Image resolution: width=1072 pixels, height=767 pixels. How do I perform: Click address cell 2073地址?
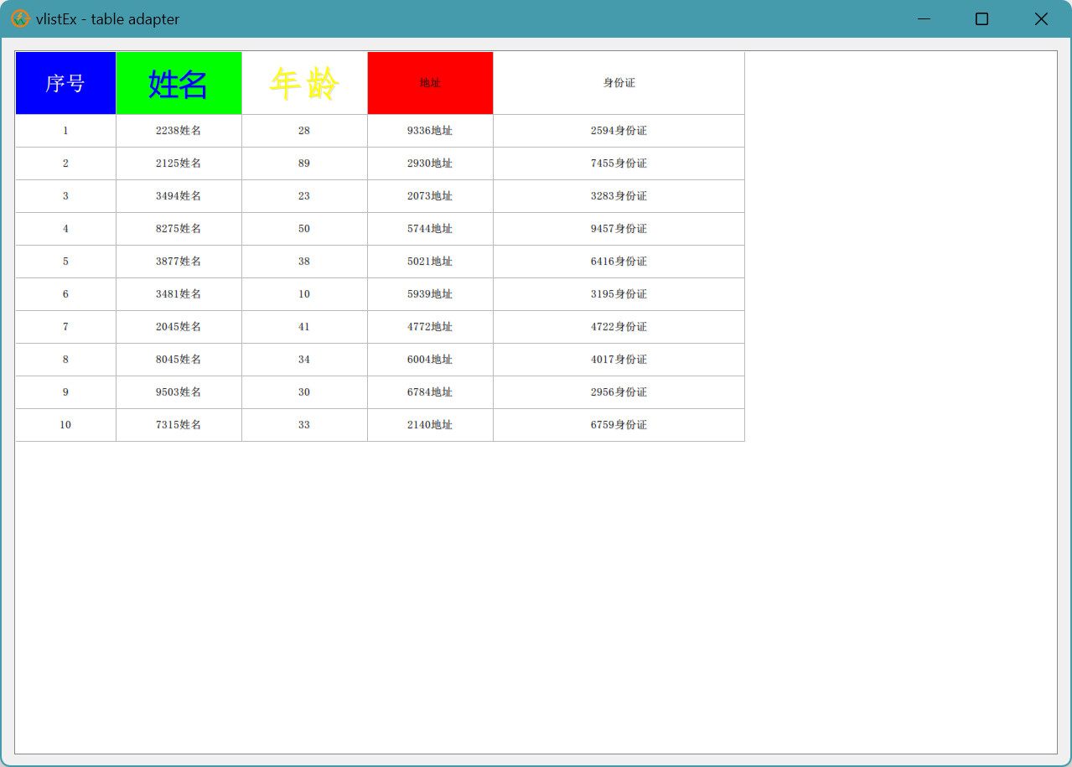[x=430, y=196]
